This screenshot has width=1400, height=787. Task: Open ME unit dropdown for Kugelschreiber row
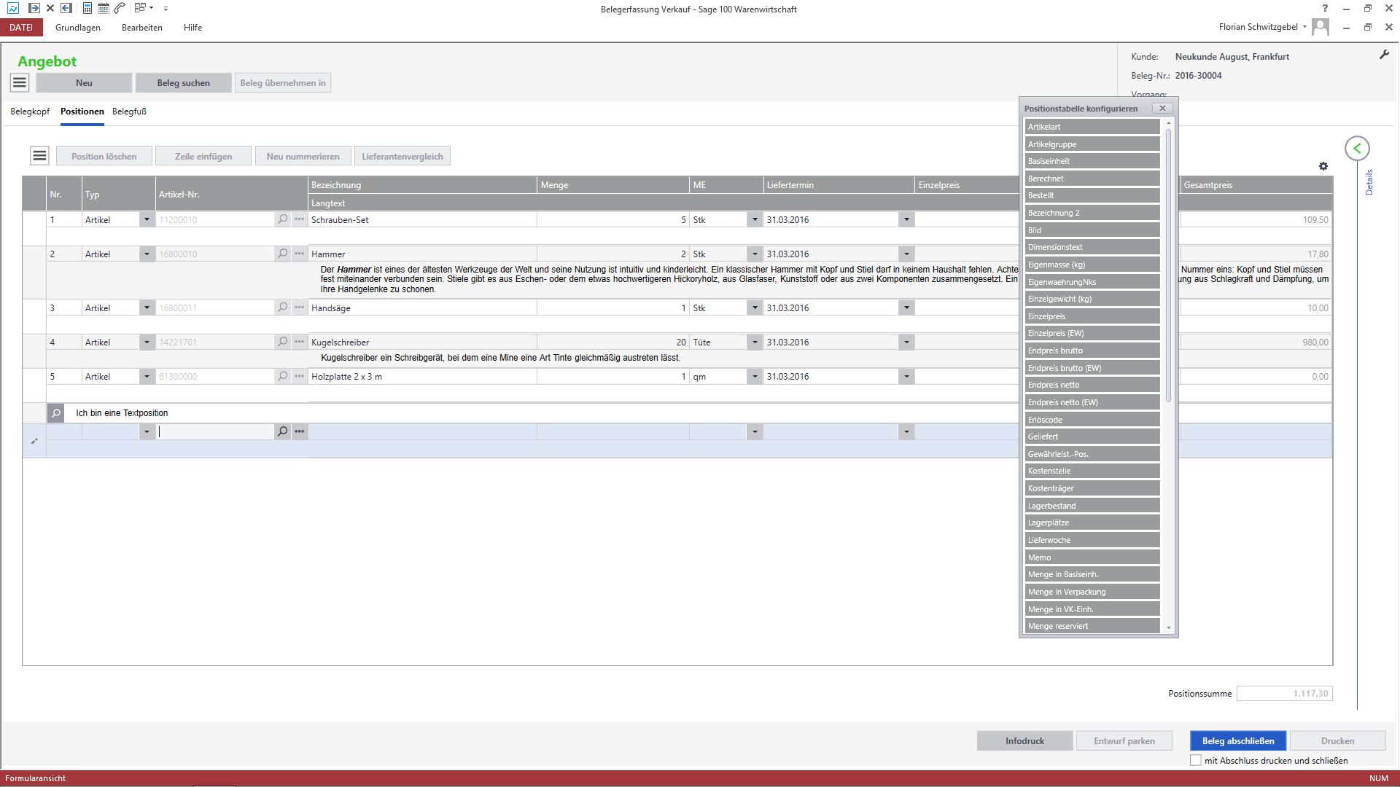tap(755, 342)
